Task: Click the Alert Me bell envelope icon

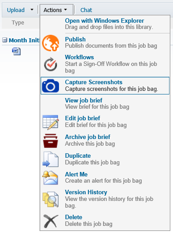Action: 50,178
